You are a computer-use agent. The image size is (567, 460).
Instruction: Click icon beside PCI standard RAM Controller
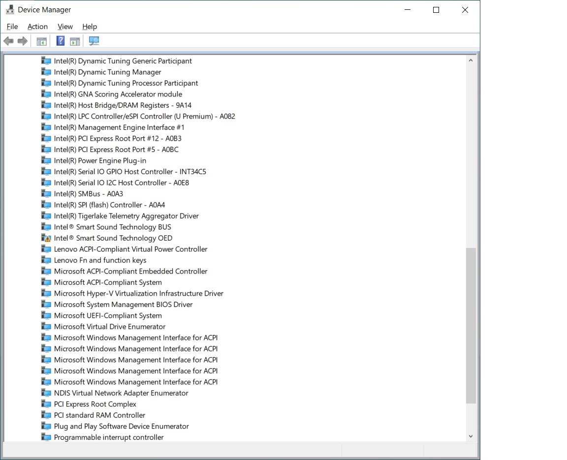tap(46, 415)
